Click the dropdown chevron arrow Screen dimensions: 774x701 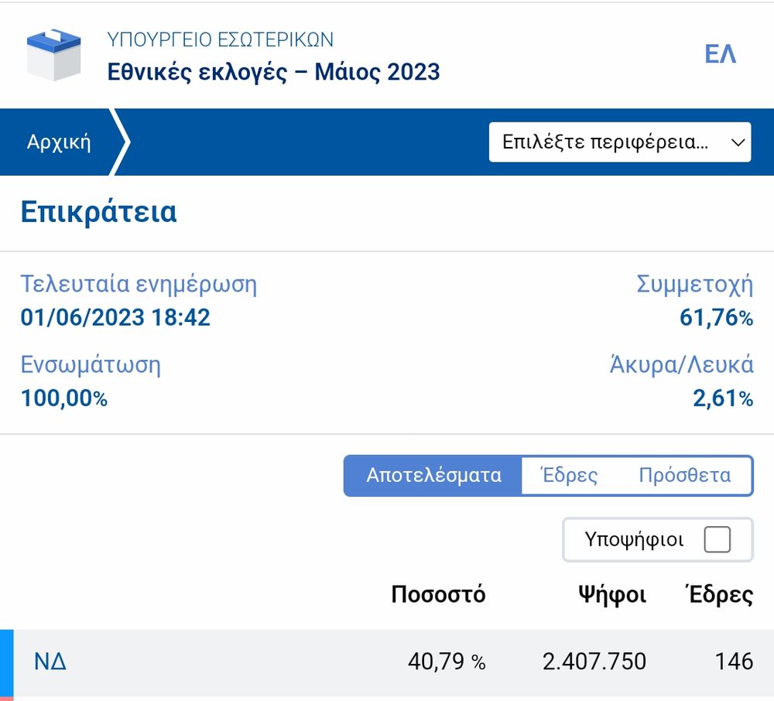pos(737,142)
